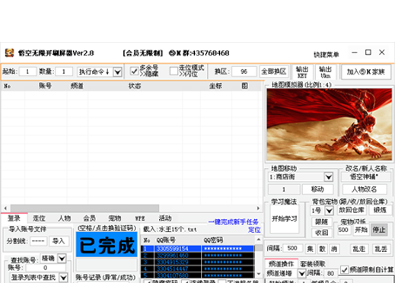Click the right arrow of the horizontal scrollbar
Viewport: 395px width, 283px height.
[258, 208]
